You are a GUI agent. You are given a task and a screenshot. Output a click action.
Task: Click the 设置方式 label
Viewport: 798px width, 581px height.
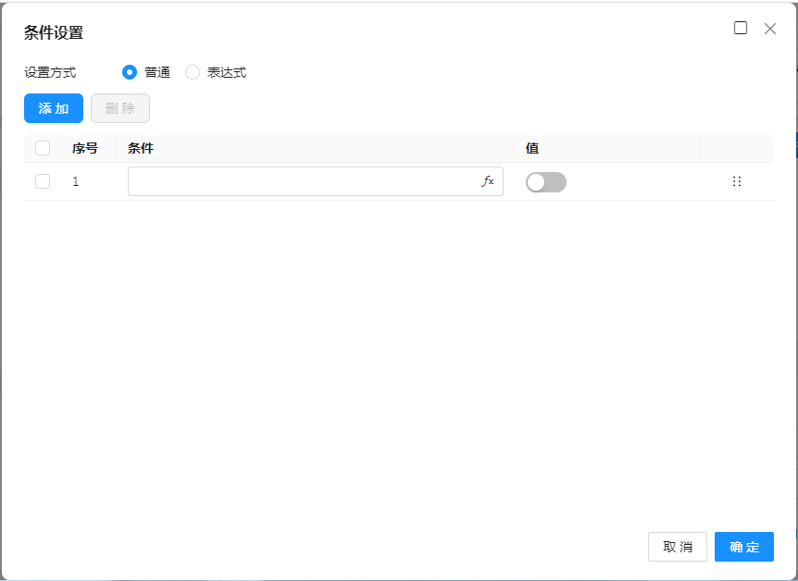(x=50, y=72)
